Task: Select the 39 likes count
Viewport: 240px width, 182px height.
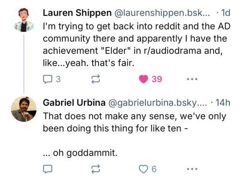Action: (157, 79)
